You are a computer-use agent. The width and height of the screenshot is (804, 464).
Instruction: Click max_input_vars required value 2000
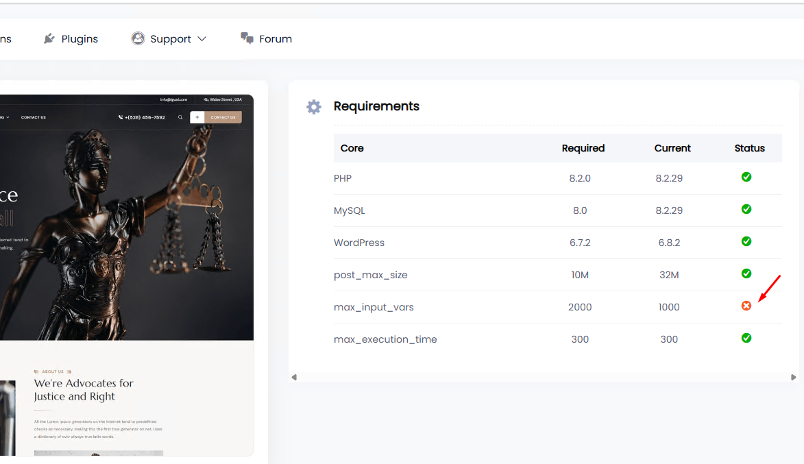(x=580, y=307)
